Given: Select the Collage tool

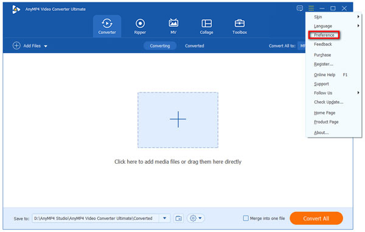Looking at the screenshot, I should (x=206, y=26).
